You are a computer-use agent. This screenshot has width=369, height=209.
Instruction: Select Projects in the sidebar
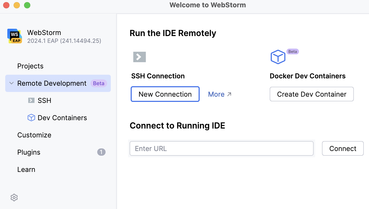coord(30,66)
